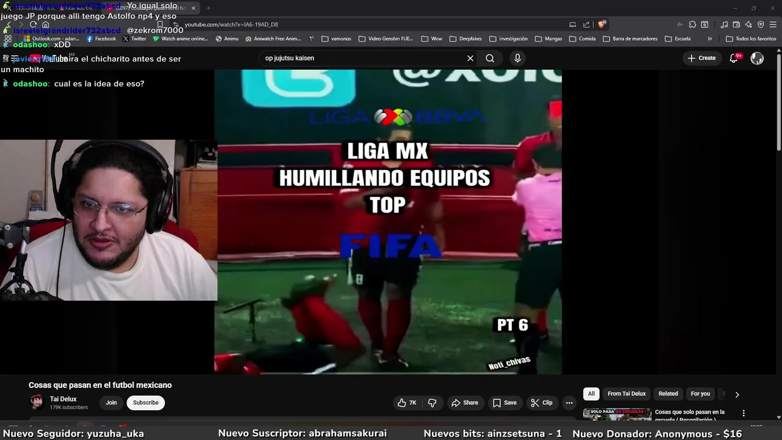Open the browser extensions puzzle icon
This screenshot has height=440, width=782.
tap(692, 24)
